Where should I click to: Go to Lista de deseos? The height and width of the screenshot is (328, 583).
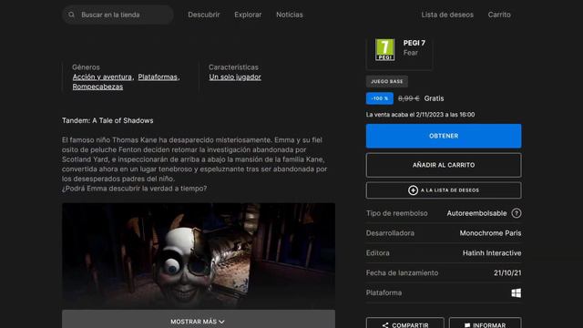click(447, 15)
